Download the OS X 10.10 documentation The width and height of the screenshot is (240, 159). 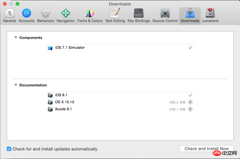pos(190,102)
